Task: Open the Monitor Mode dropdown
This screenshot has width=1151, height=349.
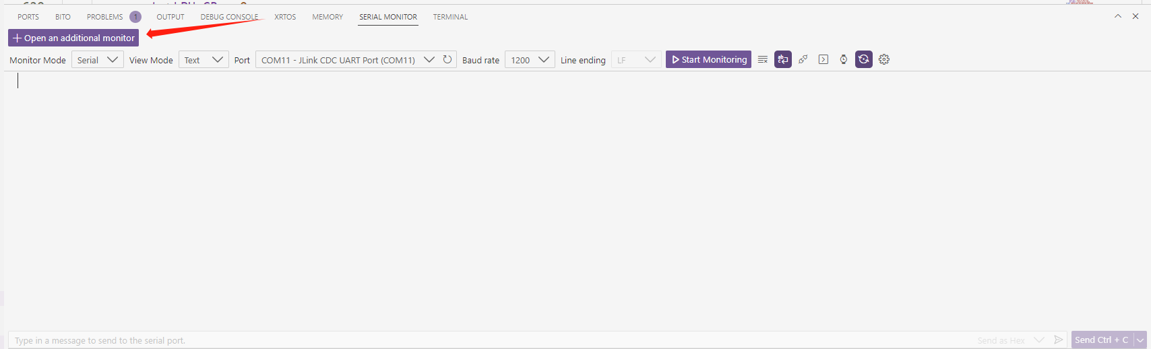Action: coord(97,60)
